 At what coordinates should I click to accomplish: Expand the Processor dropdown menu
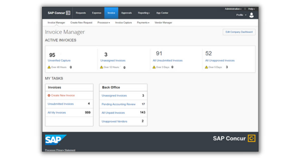104,23
